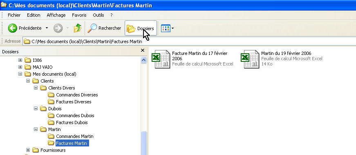Click the folder tree scrollbar up arrow
356x155 pixels.
(143, 60)
